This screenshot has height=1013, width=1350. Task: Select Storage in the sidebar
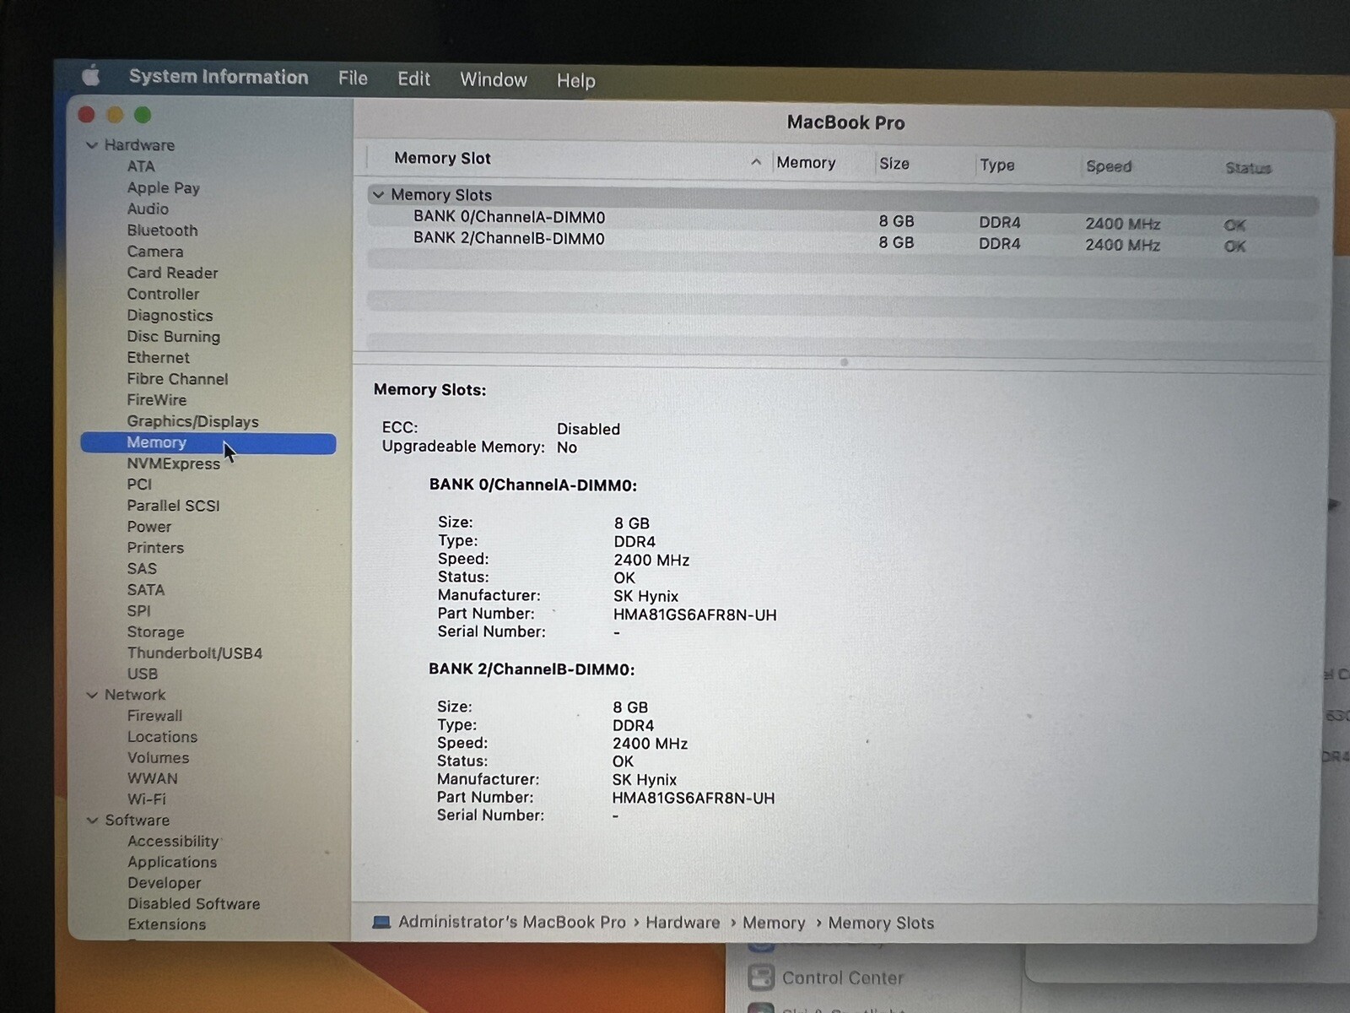(155, 631)
